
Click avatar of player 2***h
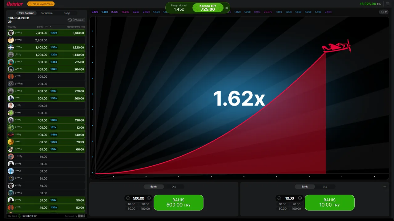pos(11,127)
